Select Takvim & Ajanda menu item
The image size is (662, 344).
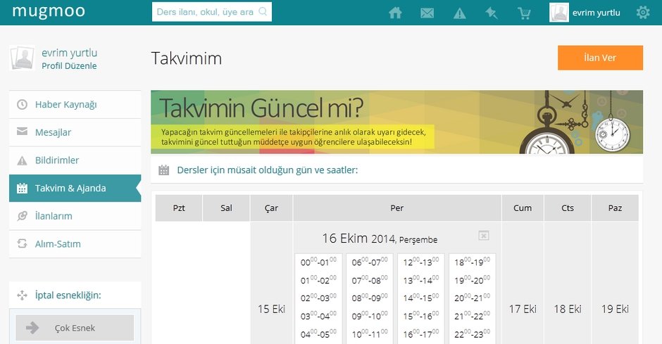coord(75,188)
